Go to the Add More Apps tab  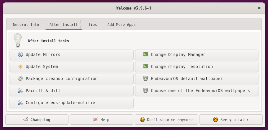(121, 24)
